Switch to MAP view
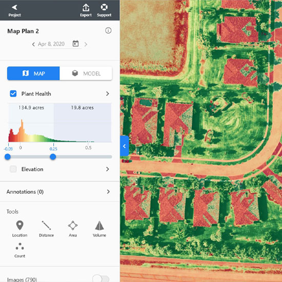 pyautogui.click(x=33, y=73)
